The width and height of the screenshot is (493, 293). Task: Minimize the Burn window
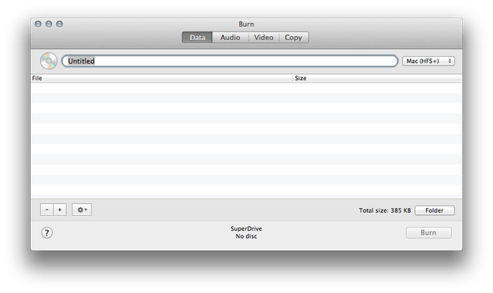click(49, 24)
